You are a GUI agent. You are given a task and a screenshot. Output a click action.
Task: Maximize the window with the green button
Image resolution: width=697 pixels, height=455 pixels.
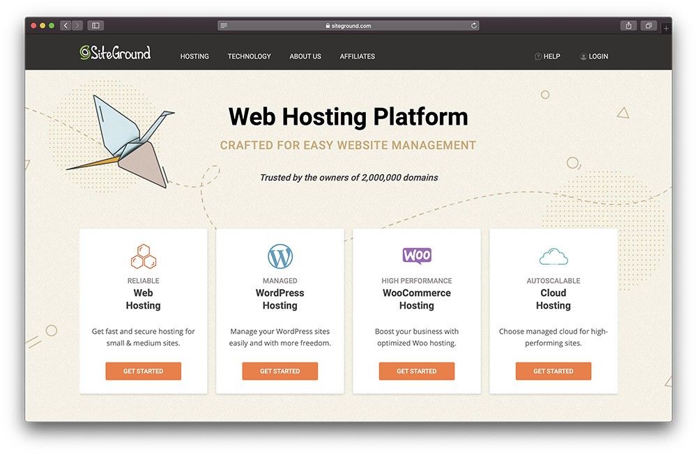point(52,26)
